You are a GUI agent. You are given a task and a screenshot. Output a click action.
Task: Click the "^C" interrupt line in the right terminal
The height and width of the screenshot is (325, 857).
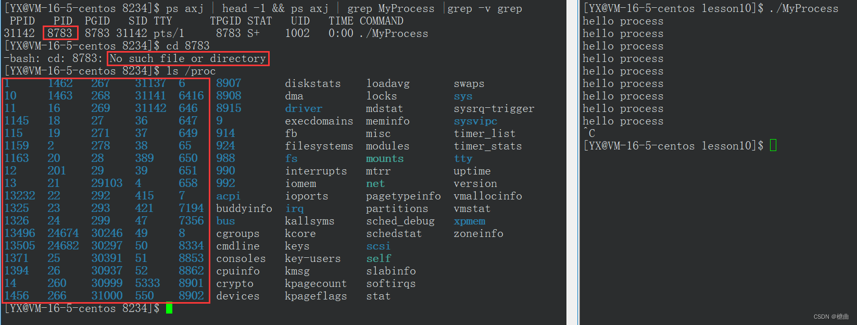(x=589, y=133)
